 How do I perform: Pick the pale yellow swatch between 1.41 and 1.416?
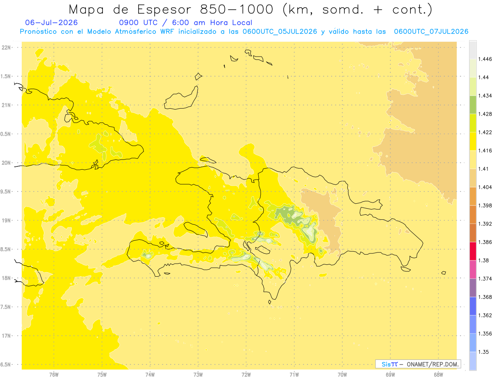(x=473, y=160)
